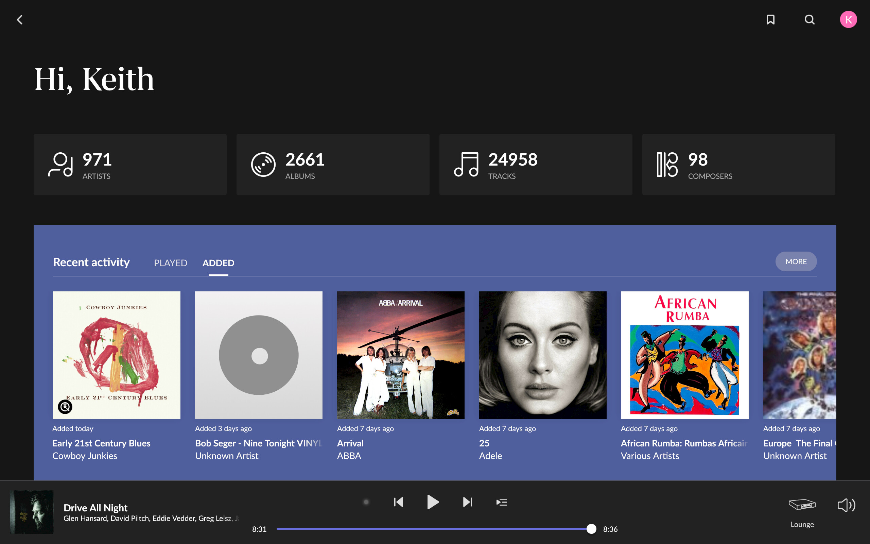Click the Arrival album title
This screenshot has height=544, width=870.
pos(350,443)
